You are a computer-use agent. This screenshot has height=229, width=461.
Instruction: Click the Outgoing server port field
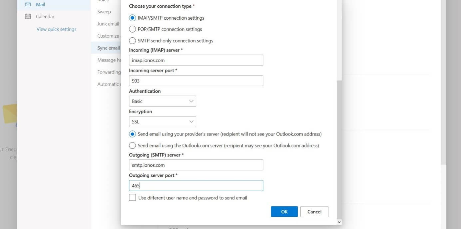(196, 185)
